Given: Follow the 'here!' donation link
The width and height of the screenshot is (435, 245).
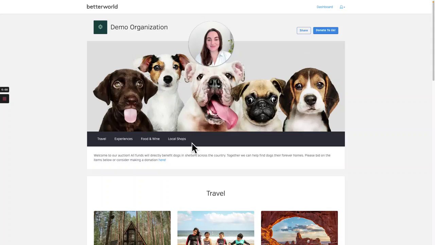Looking at the screenshot, I should [162, 160].
